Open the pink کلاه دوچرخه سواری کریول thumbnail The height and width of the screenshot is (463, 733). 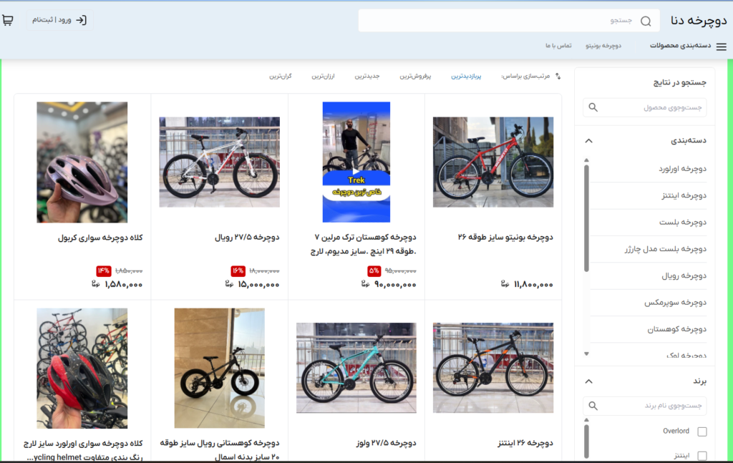pos(82,162)
